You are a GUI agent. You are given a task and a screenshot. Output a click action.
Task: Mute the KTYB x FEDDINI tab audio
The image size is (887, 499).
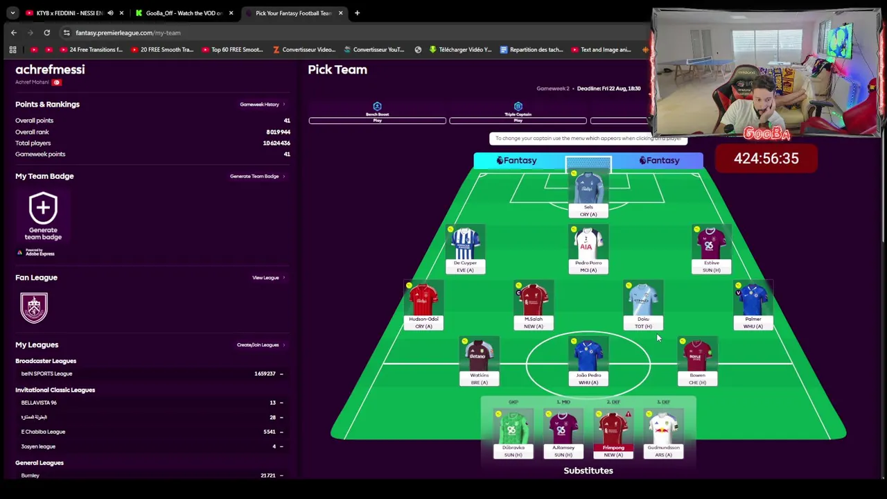point(110,13)
